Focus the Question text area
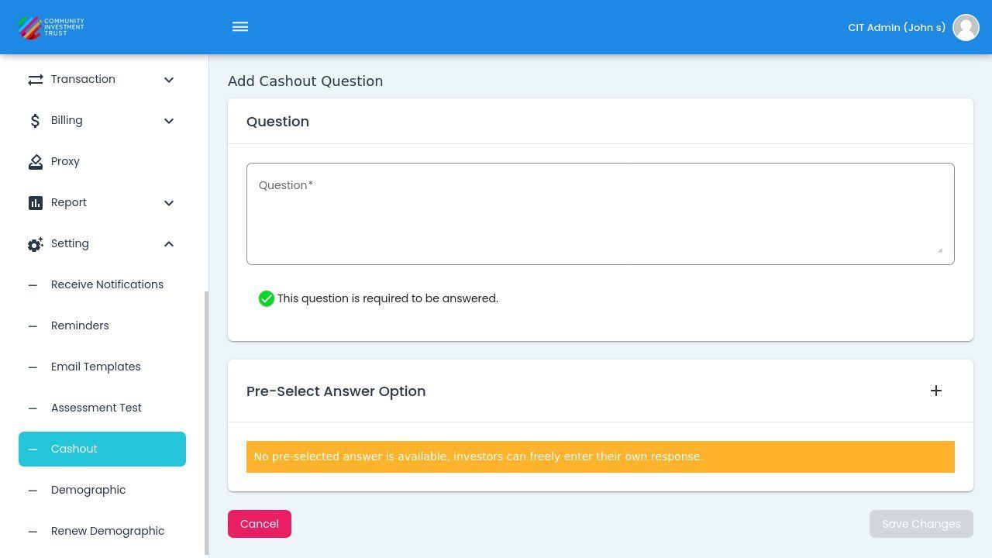The image size is (992, 558). coord(600,214)
